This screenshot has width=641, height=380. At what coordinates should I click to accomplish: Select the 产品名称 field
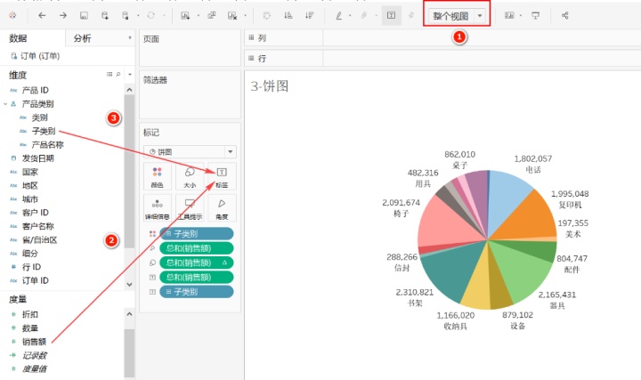(47, 145)
